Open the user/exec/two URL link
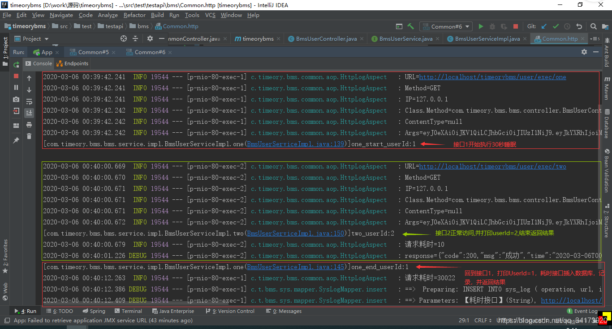 (x=492, y=166)
